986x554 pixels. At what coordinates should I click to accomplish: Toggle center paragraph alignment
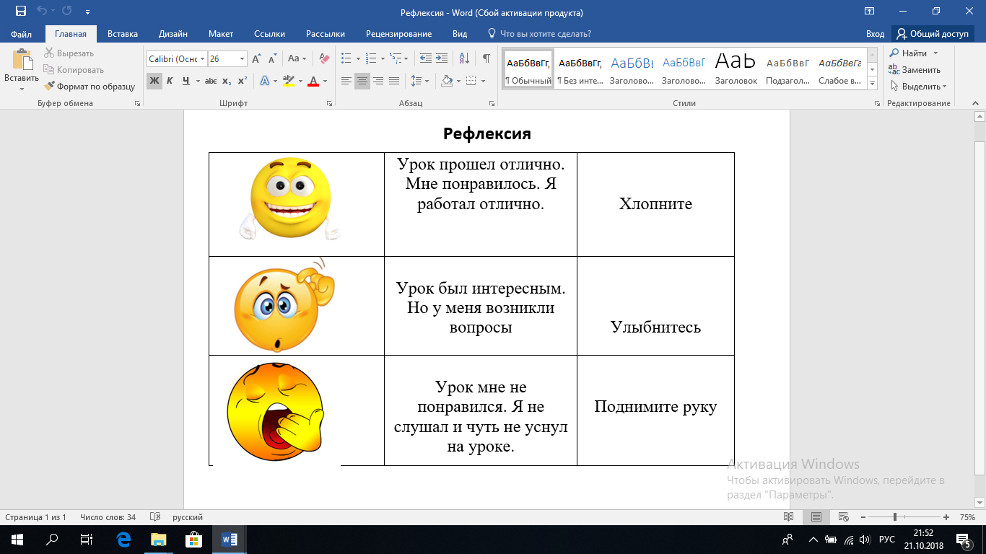[x=362, y=81]
